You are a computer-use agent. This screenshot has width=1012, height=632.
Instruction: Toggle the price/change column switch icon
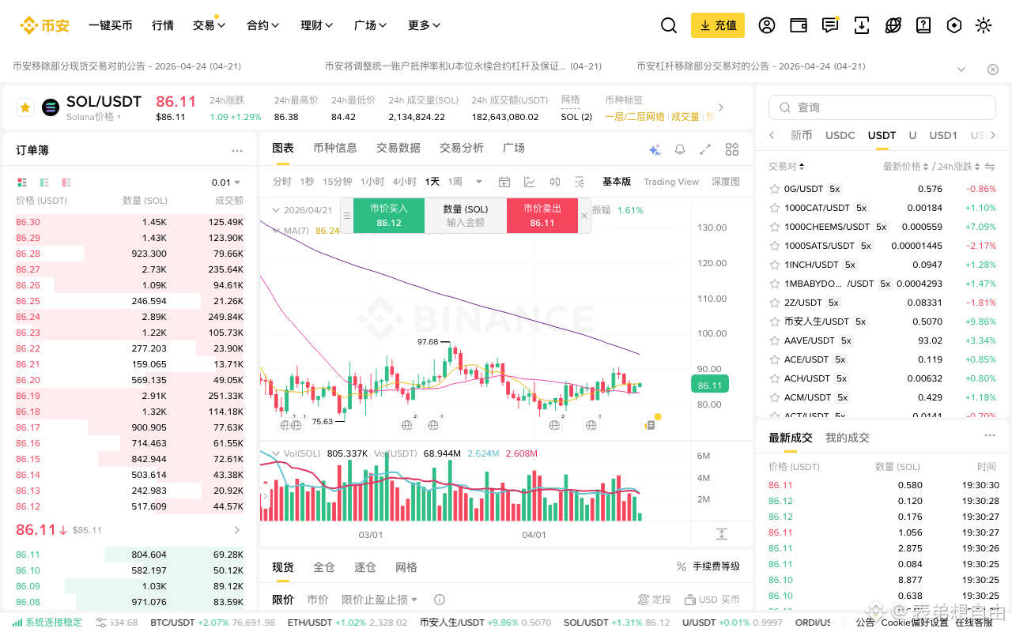pyautogui.click(x=989, y=167)
